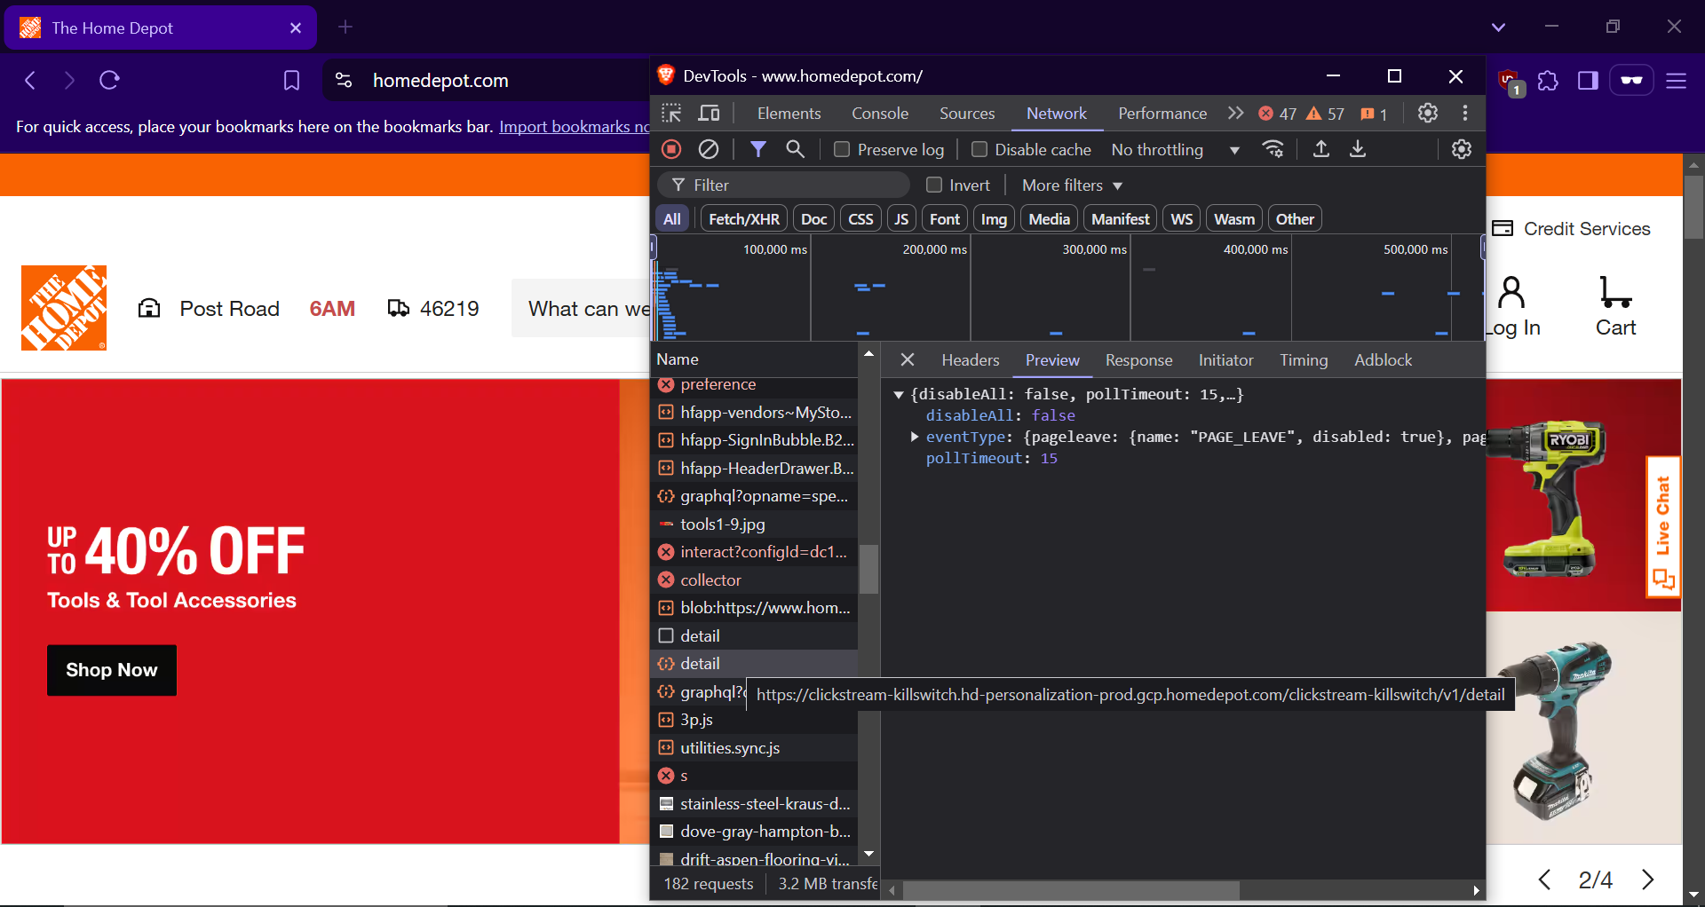
Task: Reload the Home Depot page
Action: [x=109, y=81]
